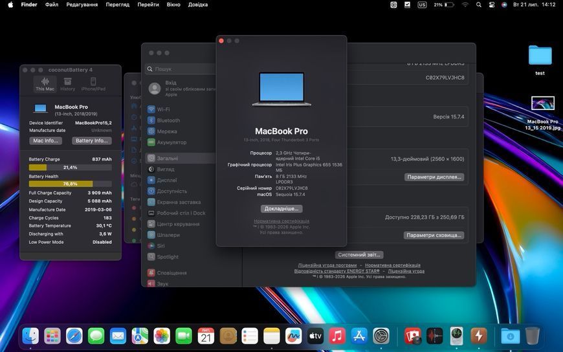Screen dimensions: 563x352
Task: Open the Перейти menu
Action: pyautogui.click(x=148, y=5)
